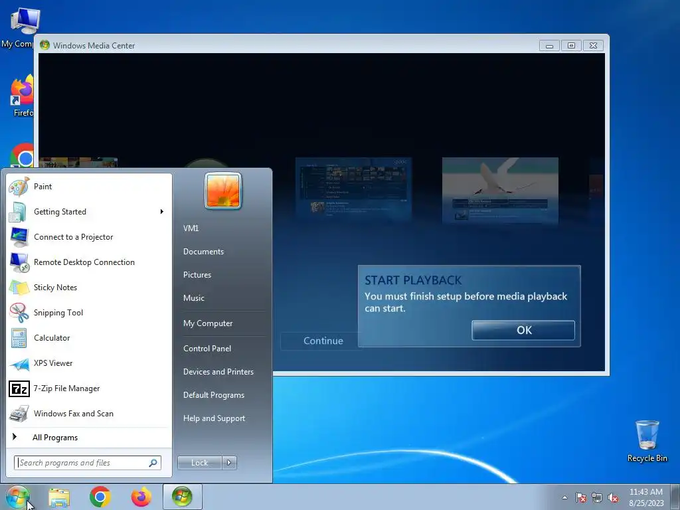Screen dimensions: 680x510
Task: Click the user account flower picture
Action: tap(223, 191)
